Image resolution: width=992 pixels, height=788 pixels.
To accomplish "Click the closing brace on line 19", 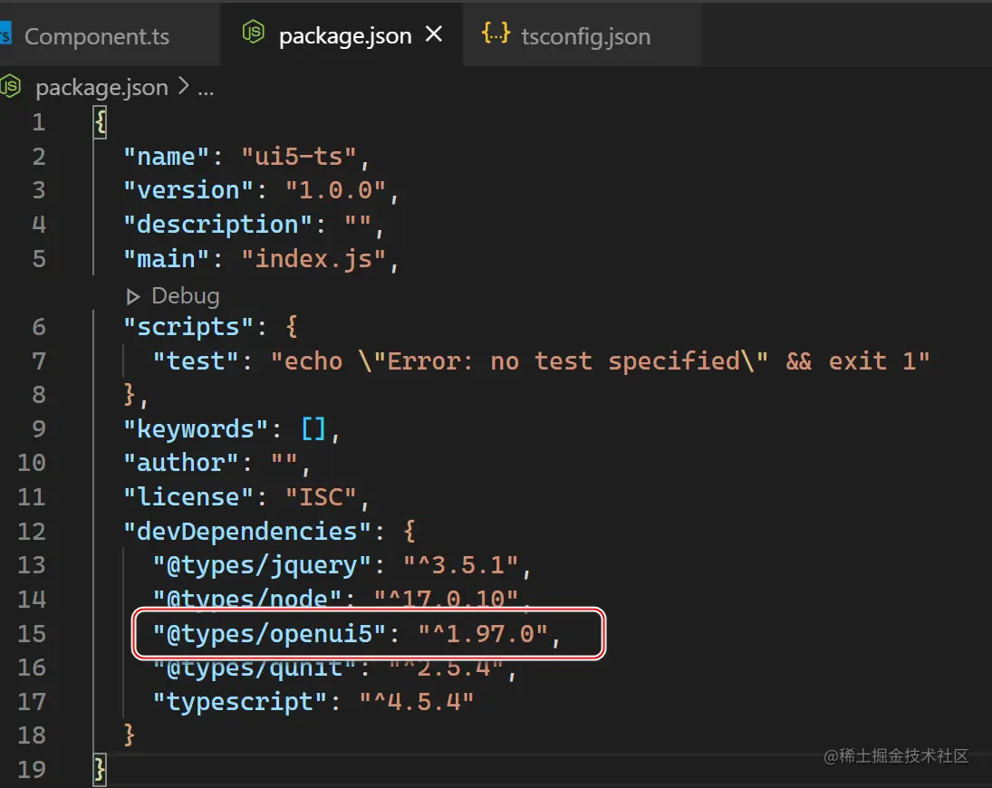I will tap(100, 770).
